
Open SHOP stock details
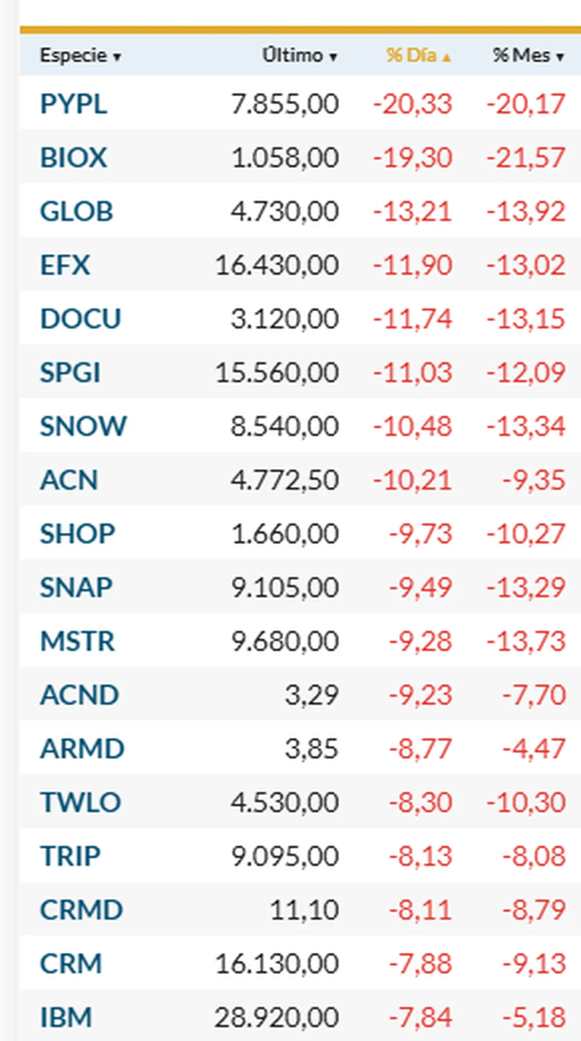[x=77, y=534]
